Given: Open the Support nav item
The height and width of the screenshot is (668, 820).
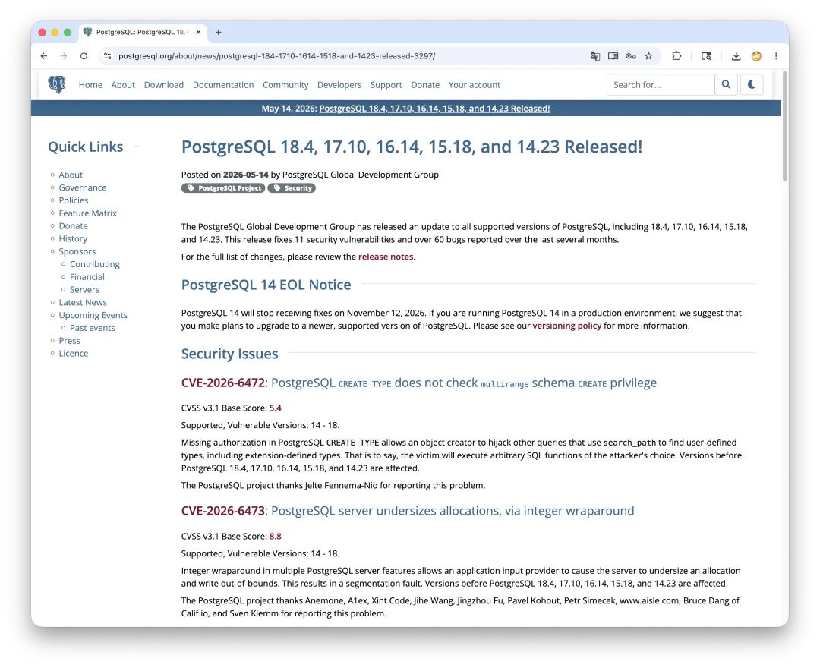Looking at the screenshot, I should click(386, 85).
